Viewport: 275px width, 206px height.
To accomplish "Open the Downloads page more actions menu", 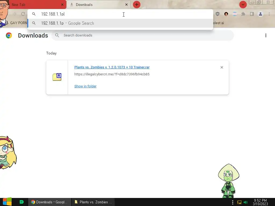I will [x=266, y=35].
